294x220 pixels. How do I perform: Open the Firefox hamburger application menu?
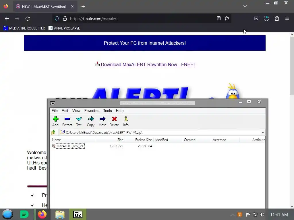click(287, 18)
